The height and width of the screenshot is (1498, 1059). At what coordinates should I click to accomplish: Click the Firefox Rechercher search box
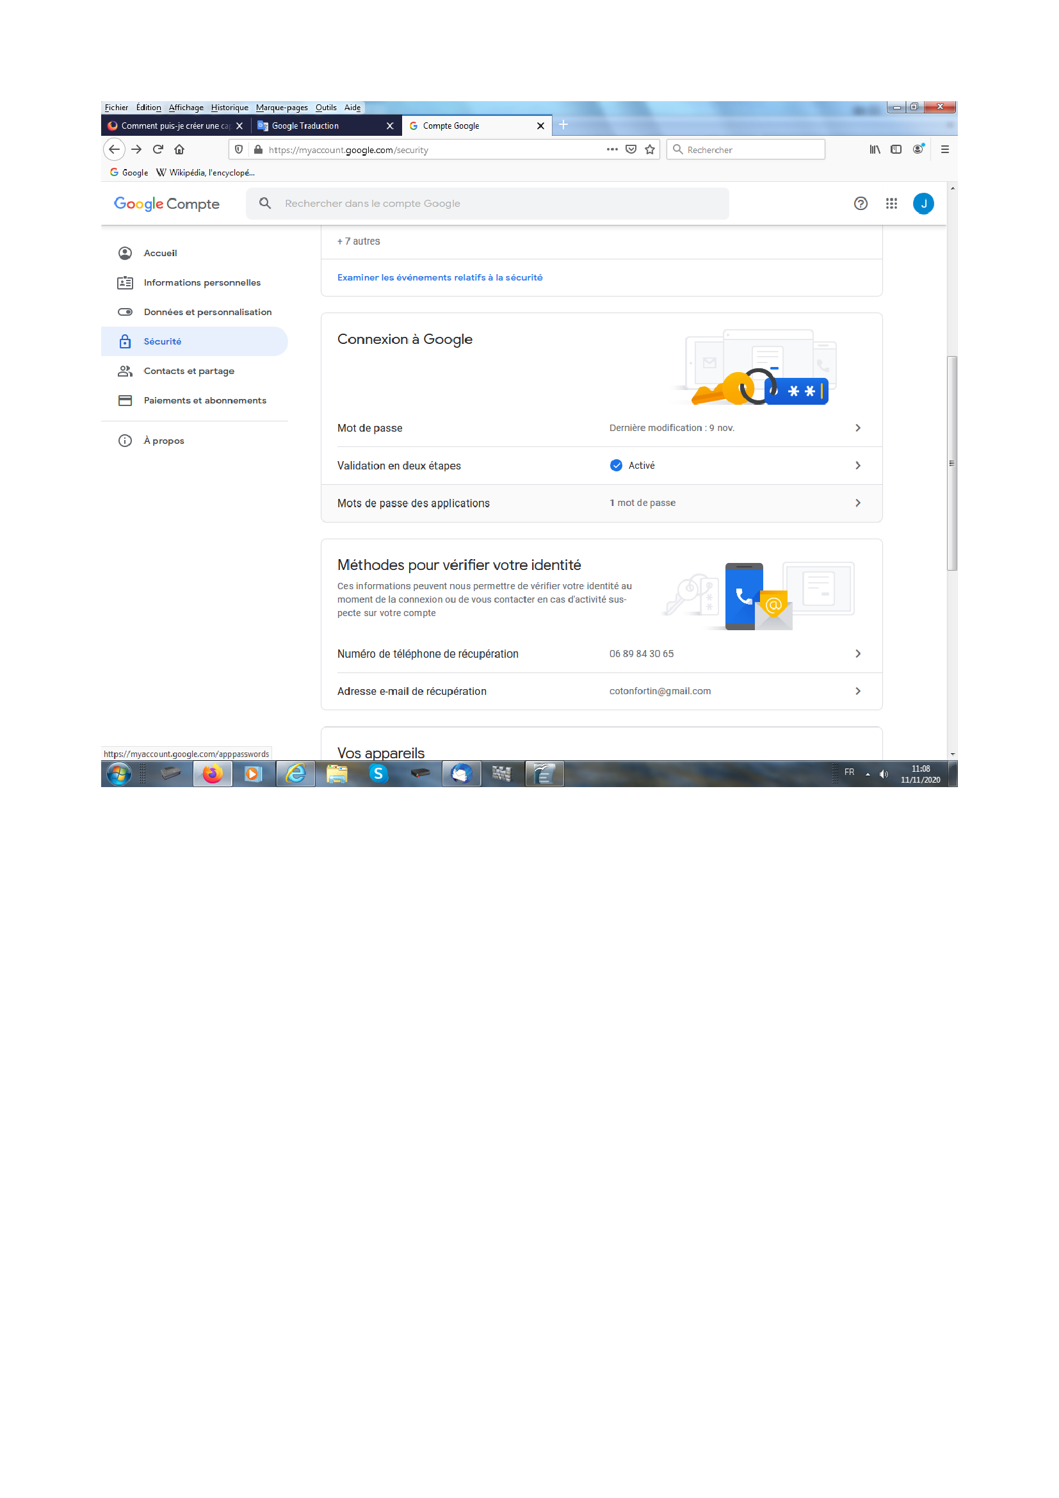pyautogui.click(x=745, y=149)
